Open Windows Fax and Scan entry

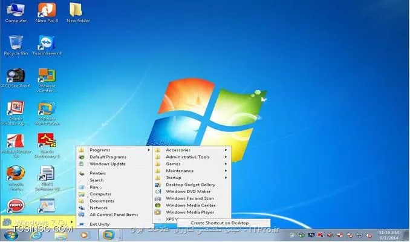191,198
